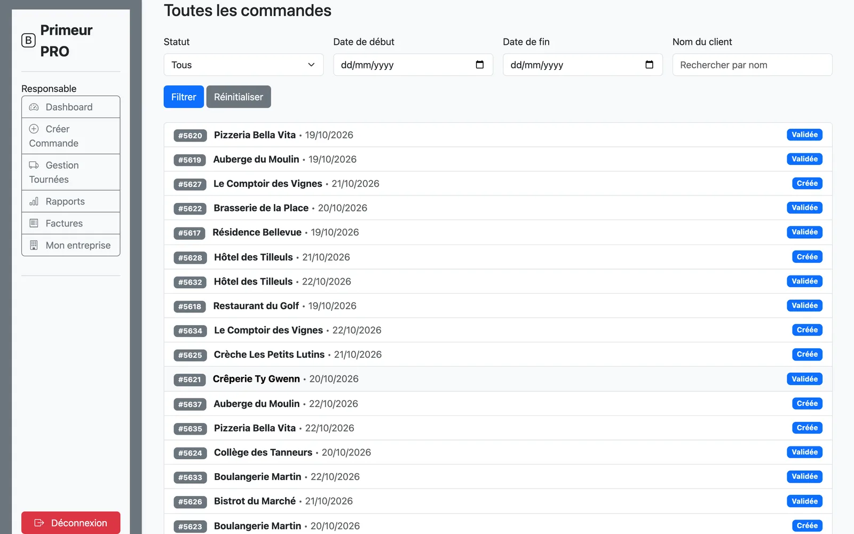Click the Rechercher par nom search field
This screenshot has width=854, height=534.
click(x=752, y=65)
